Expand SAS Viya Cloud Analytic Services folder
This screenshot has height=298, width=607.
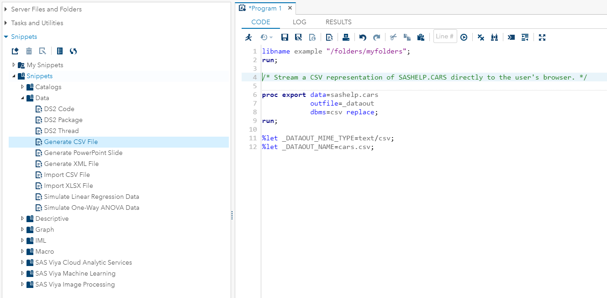click(x=22, y=262)
